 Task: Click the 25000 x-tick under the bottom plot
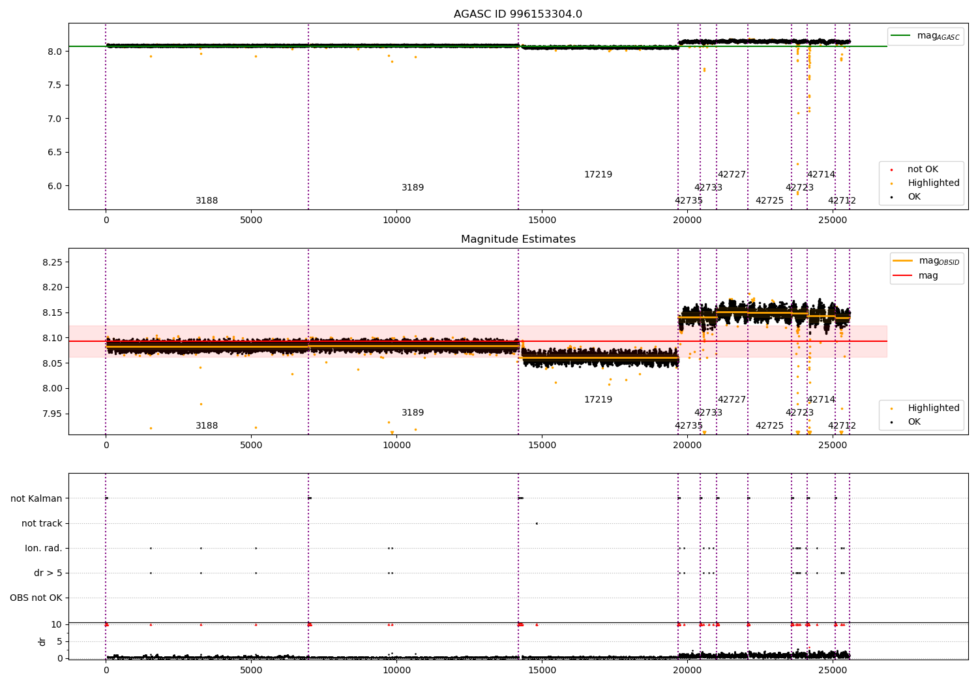(x=833, y=670)
